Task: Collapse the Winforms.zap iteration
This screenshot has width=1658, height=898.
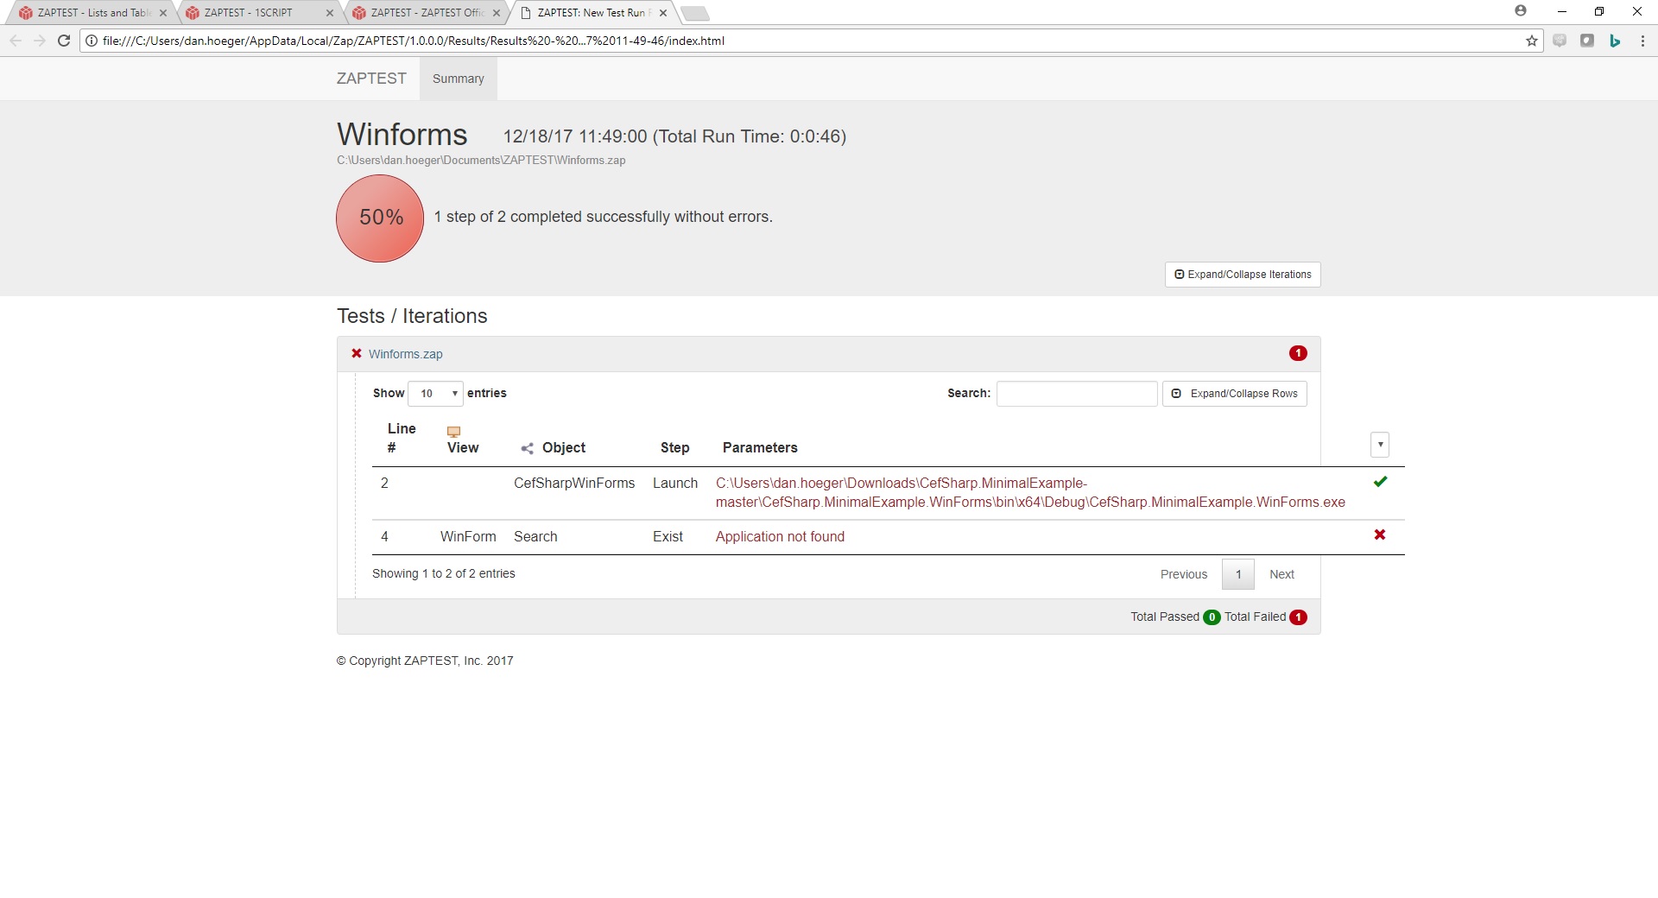Action: pyautogui.click(x=405, y=354)
